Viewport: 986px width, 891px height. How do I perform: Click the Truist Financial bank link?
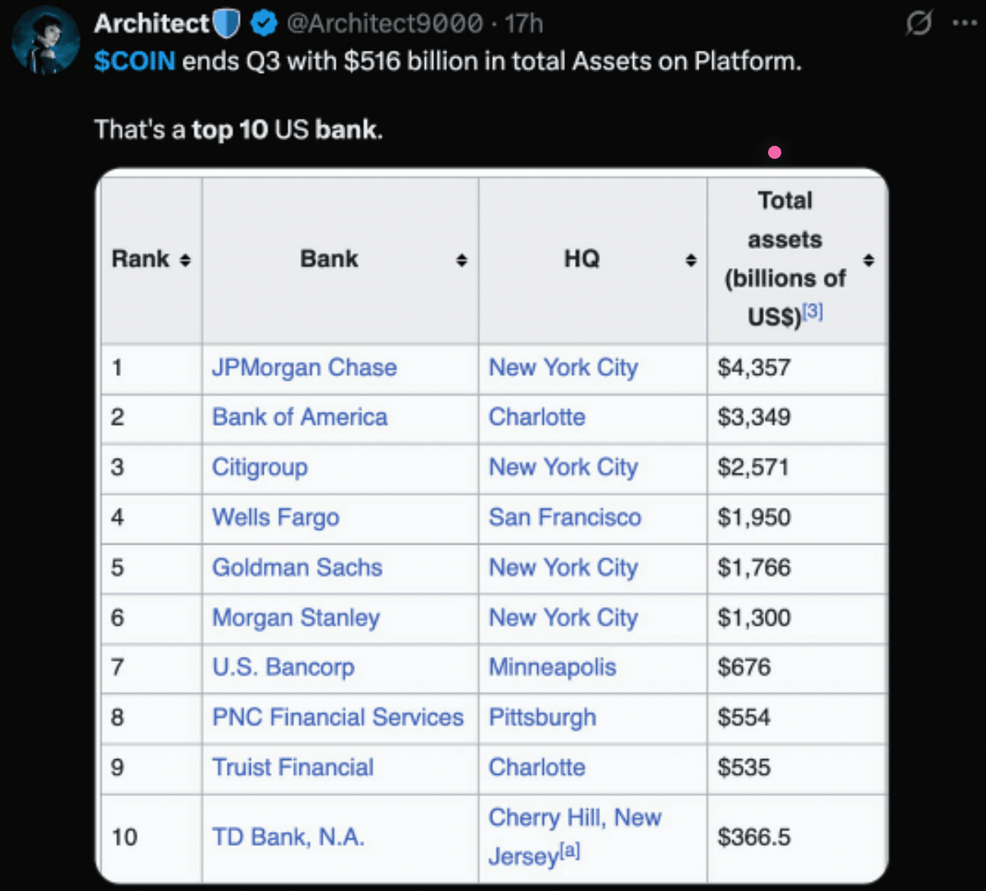(x=292, y=767)
